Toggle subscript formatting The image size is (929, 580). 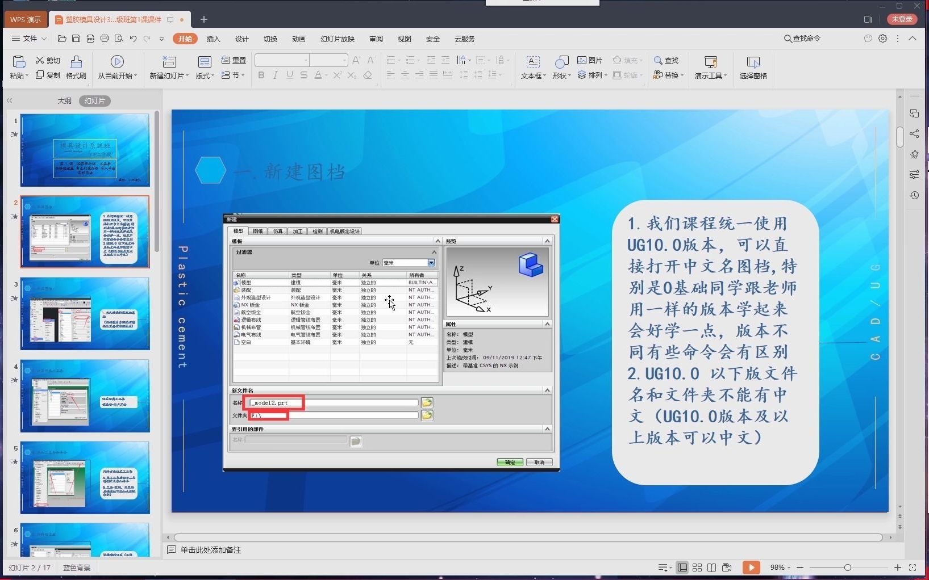coord(352,75)
